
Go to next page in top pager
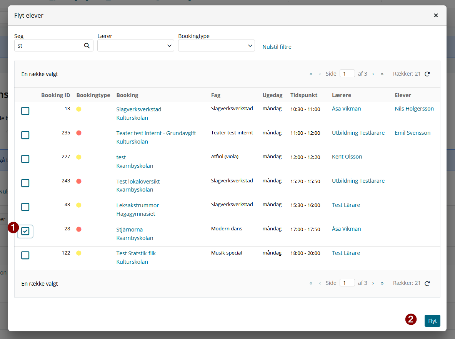pos(373,74)
